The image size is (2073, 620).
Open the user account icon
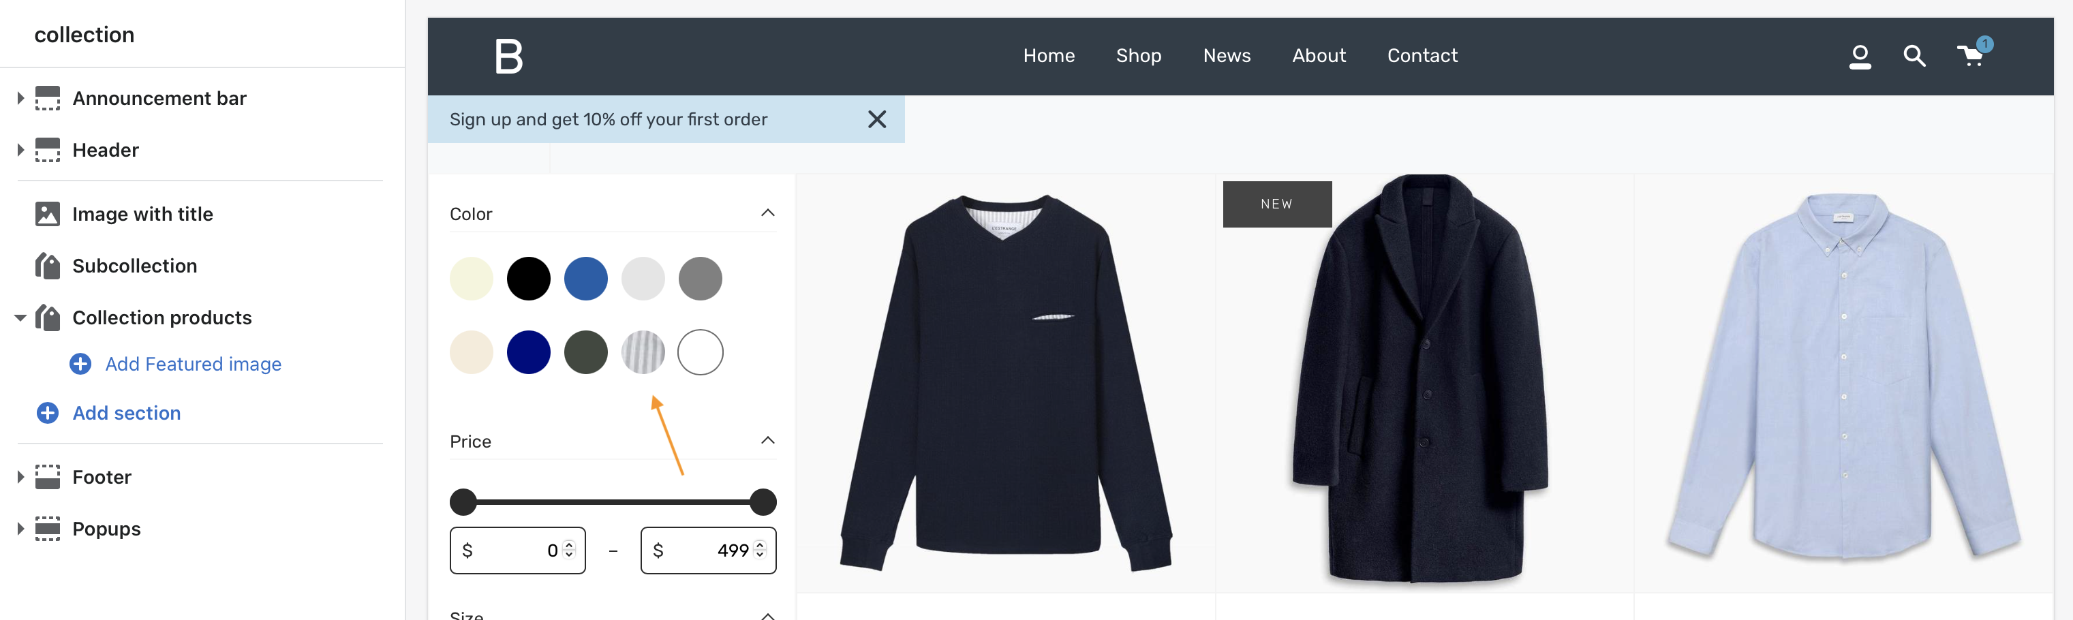pos(1859,57)
